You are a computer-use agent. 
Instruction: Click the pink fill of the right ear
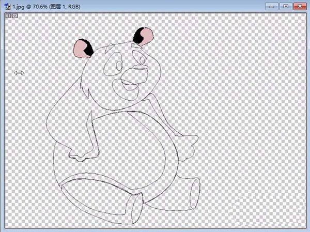click(147, 36)
